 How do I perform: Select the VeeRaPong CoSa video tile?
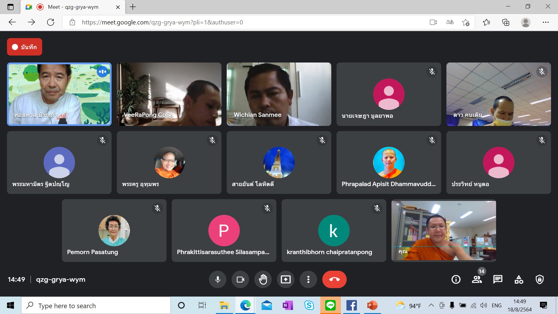169,94
